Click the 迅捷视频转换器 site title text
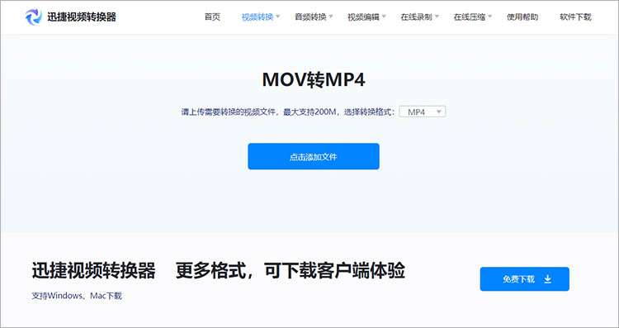Image resolution: width=619 pixels, height=328 pixels. (82, 17)
